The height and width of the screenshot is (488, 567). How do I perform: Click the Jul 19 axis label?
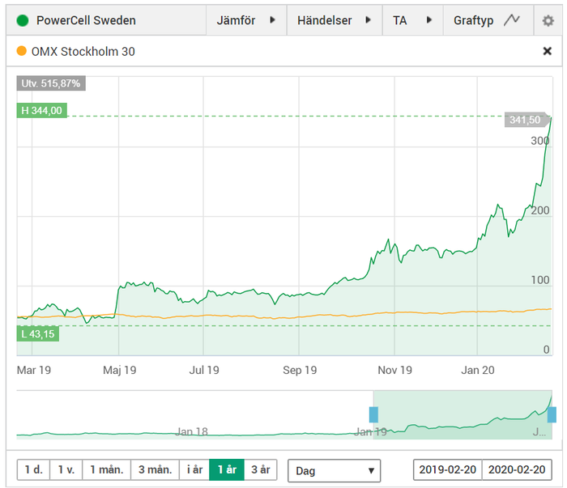pos(204,370)
